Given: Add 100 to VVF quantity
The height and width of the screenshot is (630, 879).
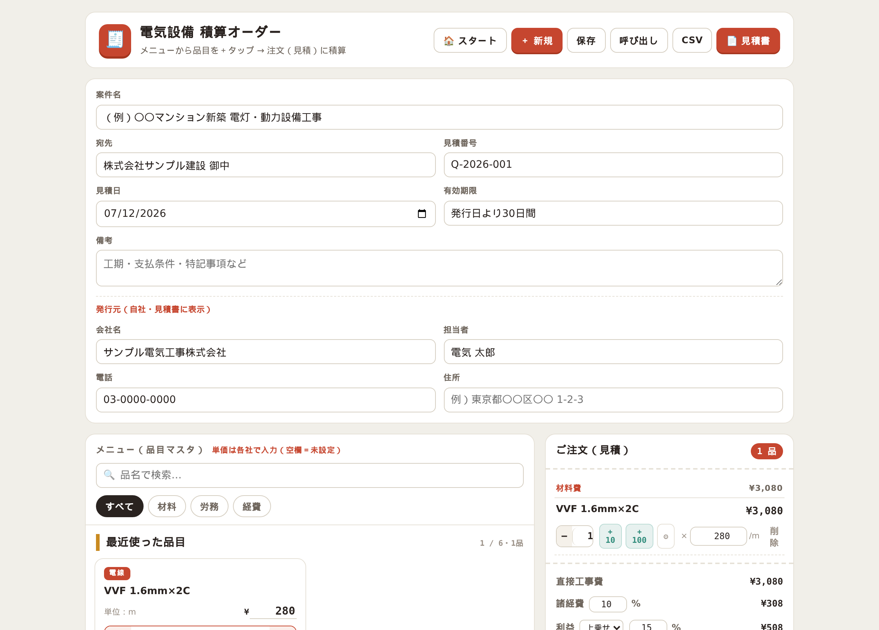Looking at the screenshot, I should [x=639, y=536].
